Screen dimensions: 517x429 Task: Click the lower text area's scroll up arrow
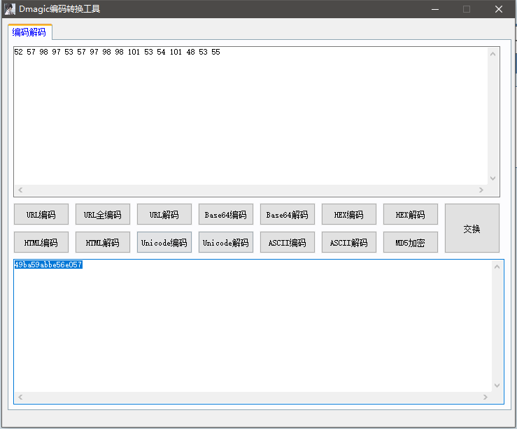pos(497,267)
